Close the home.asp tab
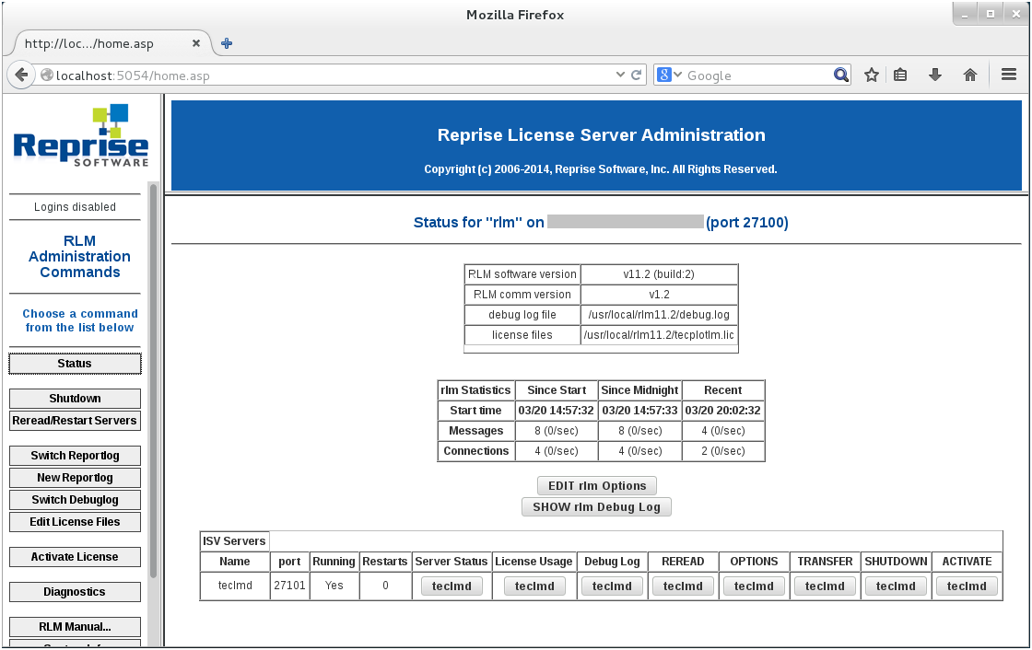The height and width of the screenshot is (650, 1032). click(196, 43)
